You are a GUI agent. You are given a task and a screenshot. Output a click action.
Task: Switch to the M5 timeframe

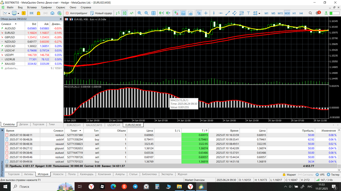coord(273,13)
